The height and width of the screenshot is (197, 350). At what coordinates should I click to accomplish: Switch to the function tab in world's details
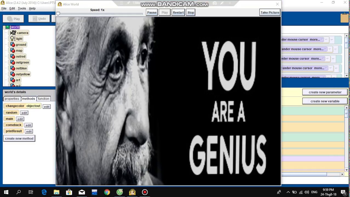pyautogui.click(x=43, y=99)
